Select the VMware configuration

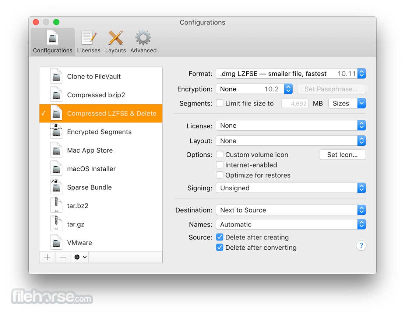[x=101, y=243]
